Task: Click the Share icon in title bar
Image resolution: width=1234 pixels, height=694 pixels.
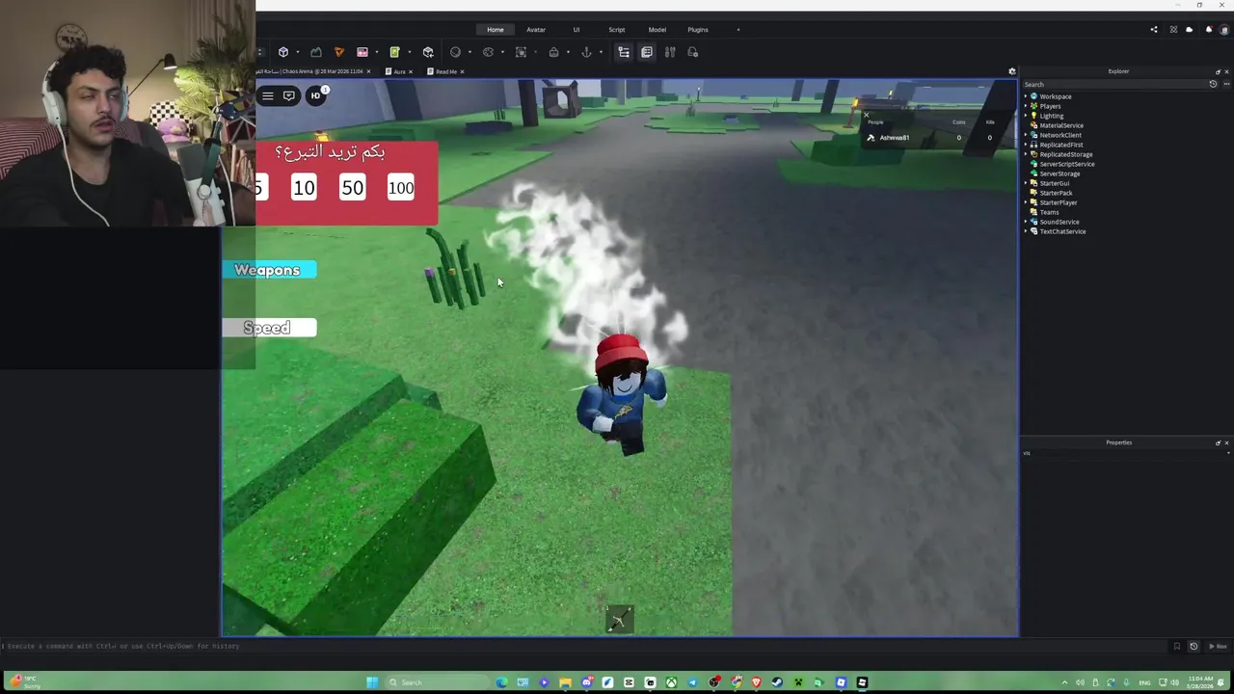Action: (x=1154, y=30)
